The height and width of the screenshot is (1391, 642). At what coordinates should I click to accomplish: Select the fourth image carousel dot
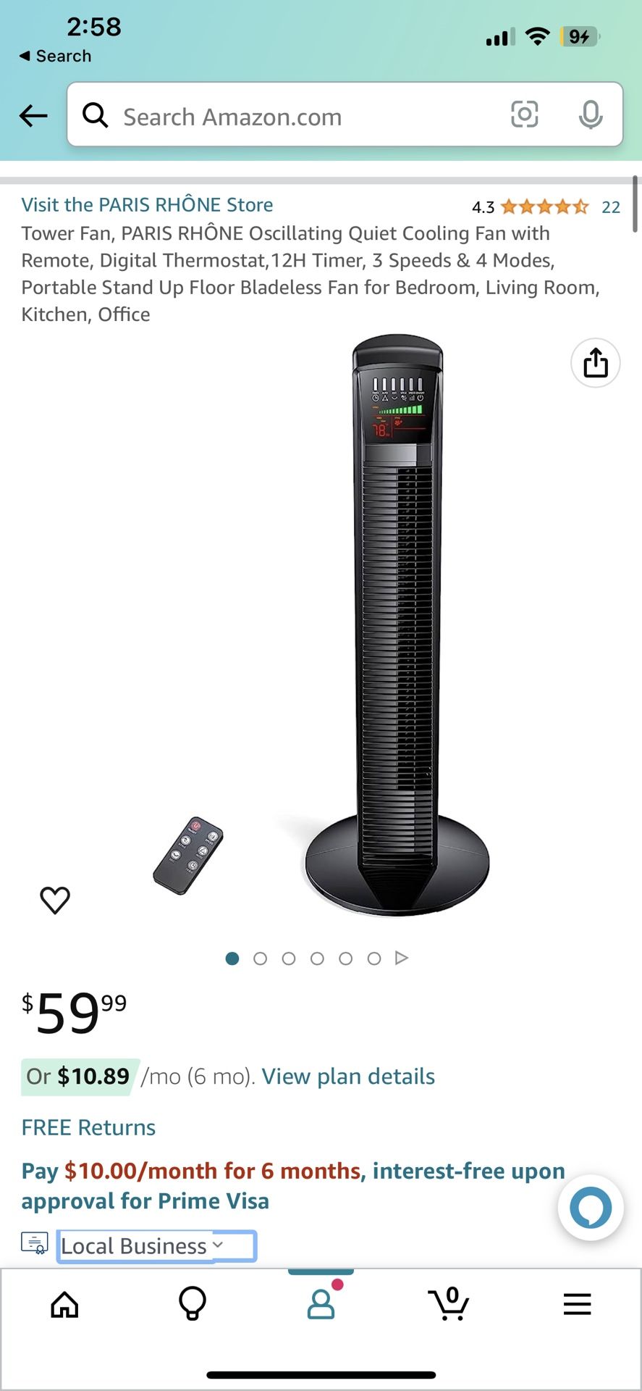[x=317, y=958]
